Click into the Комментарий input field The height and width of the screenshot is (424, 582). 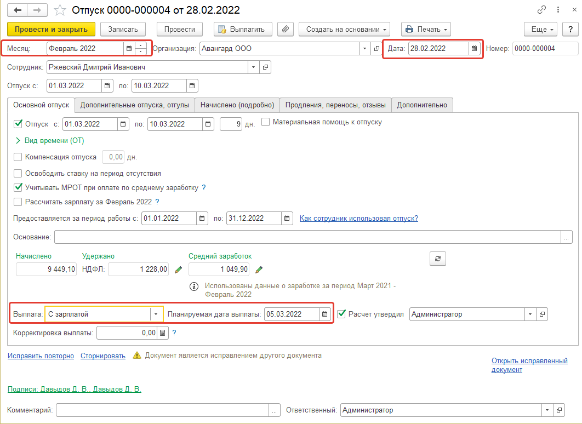163,410
